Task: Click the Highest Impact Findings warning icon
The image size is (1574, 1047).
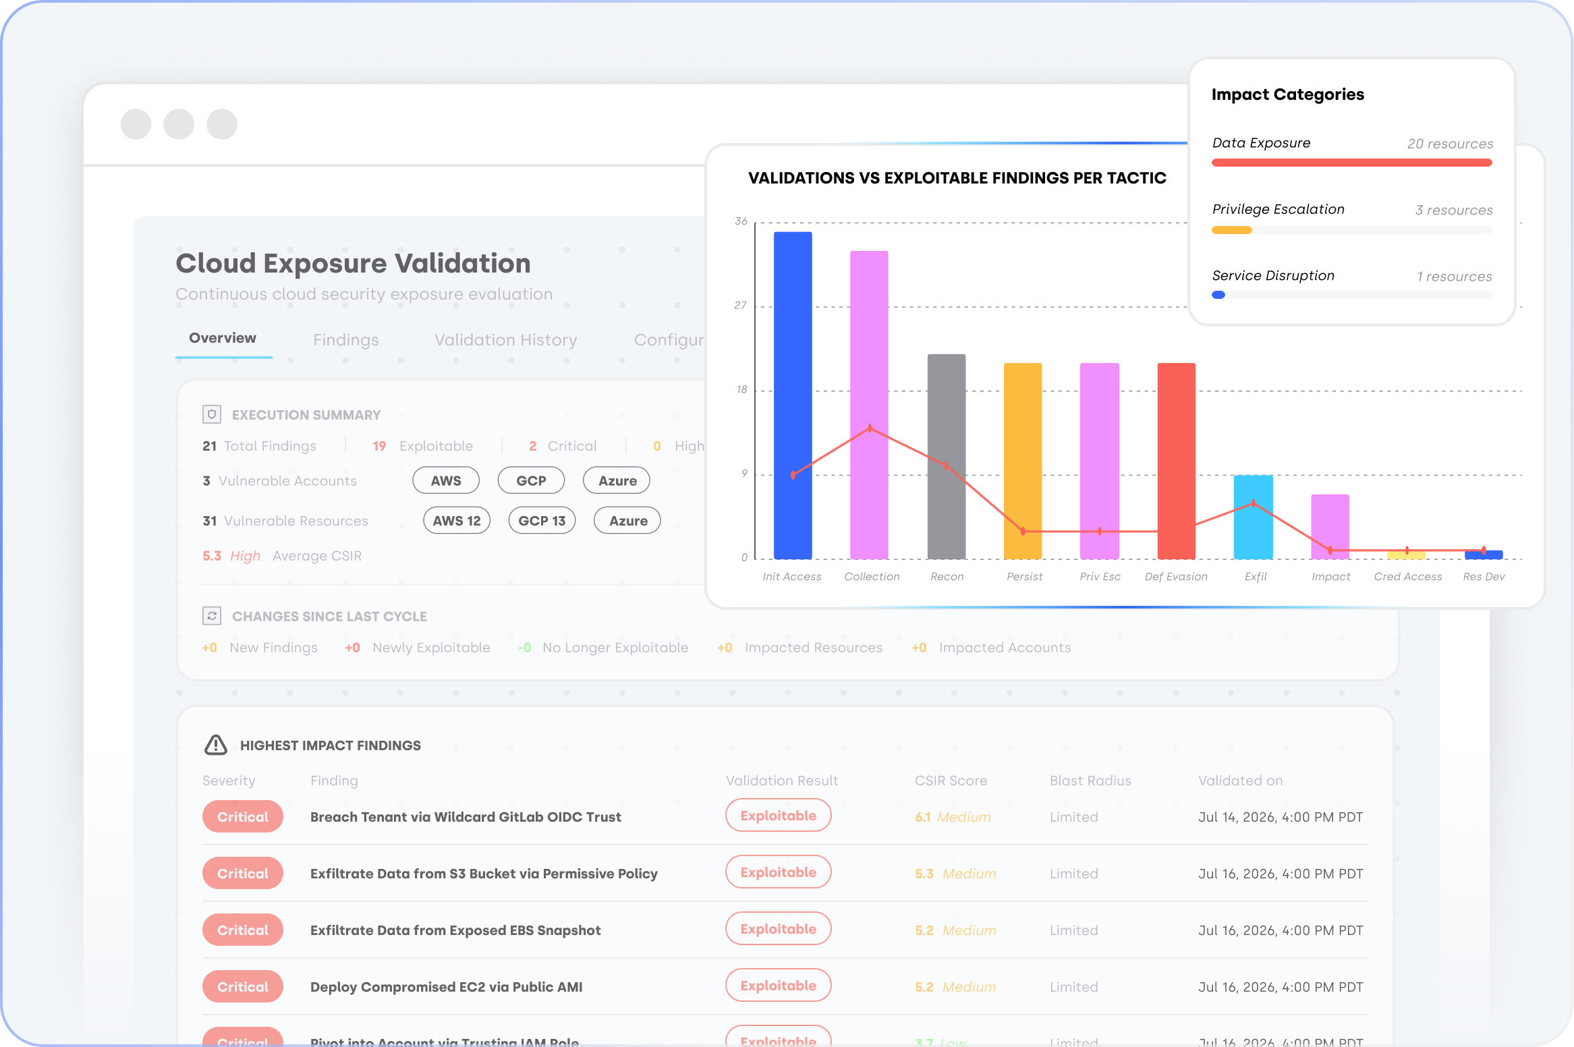Action: point(216,745)
